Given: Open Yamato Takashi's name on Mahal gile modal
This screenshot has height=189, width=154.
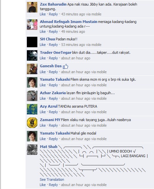Looking at the screenshot, I should tap(55, 133).
